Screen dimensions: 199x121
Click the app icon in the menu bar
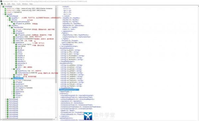pyautogui.click(x=2, y=4)
